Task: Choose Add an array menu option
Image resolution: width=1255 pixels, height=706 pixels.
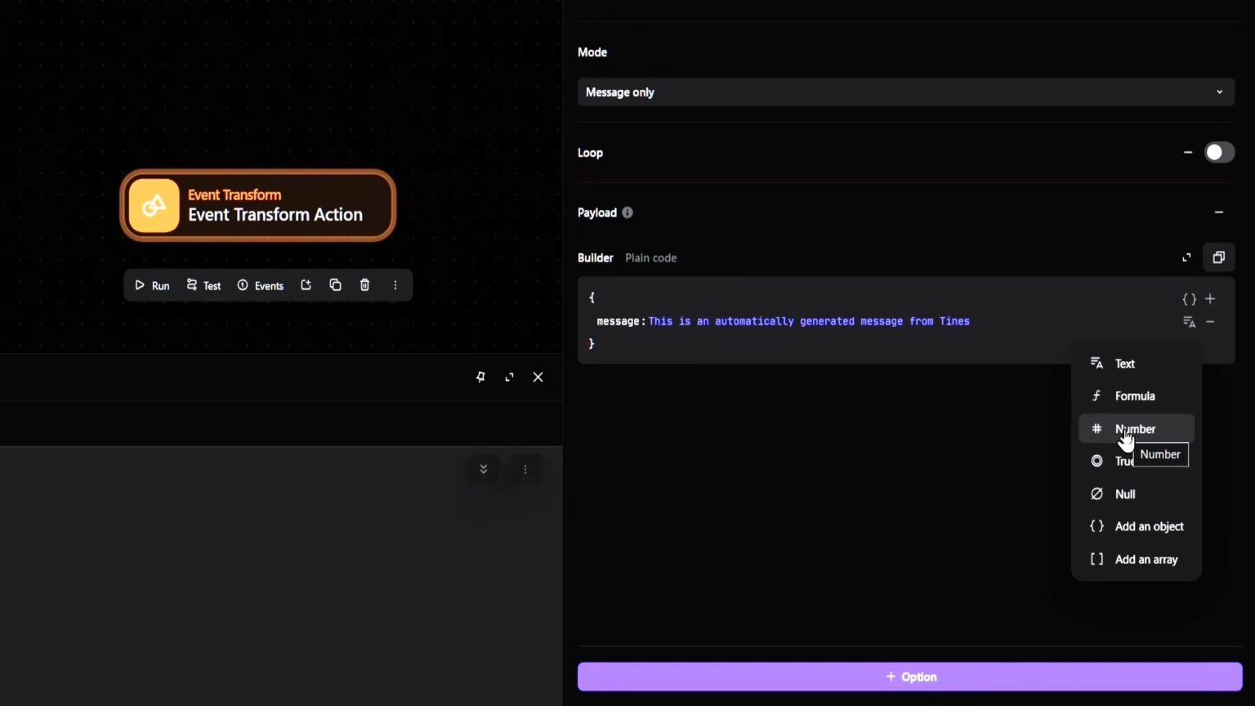Action: coord(1146,560)
